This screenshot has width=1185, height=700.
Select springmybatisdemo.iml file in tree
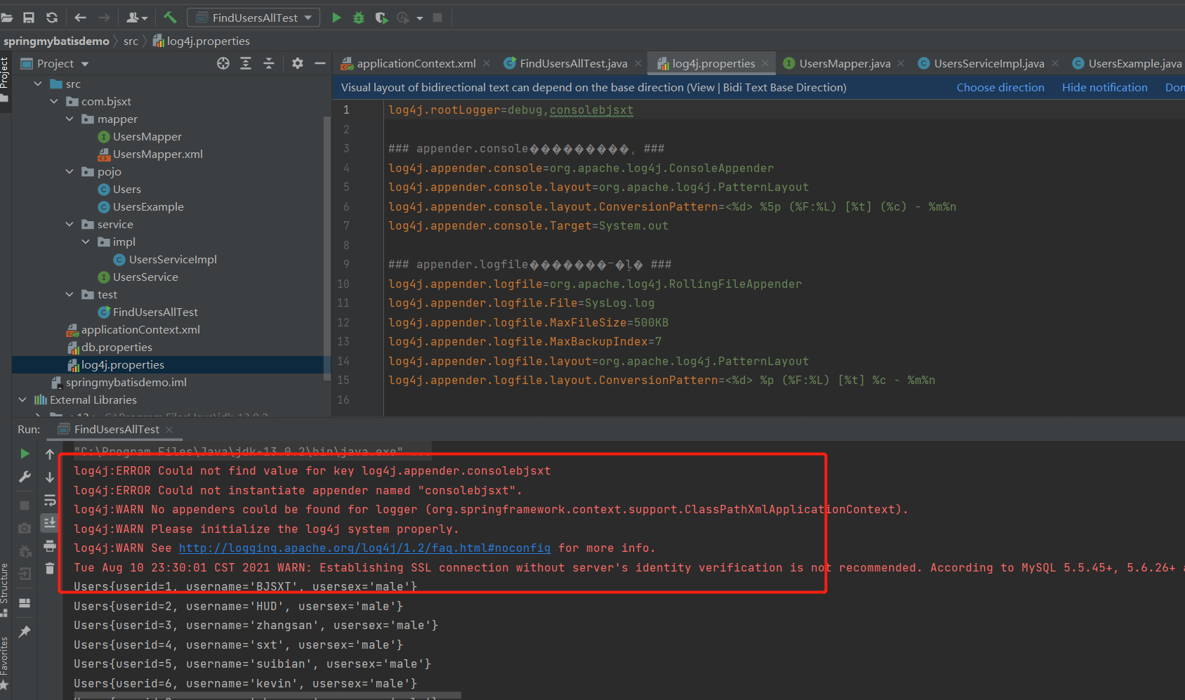pyautogui.click(x=126, y=382)
